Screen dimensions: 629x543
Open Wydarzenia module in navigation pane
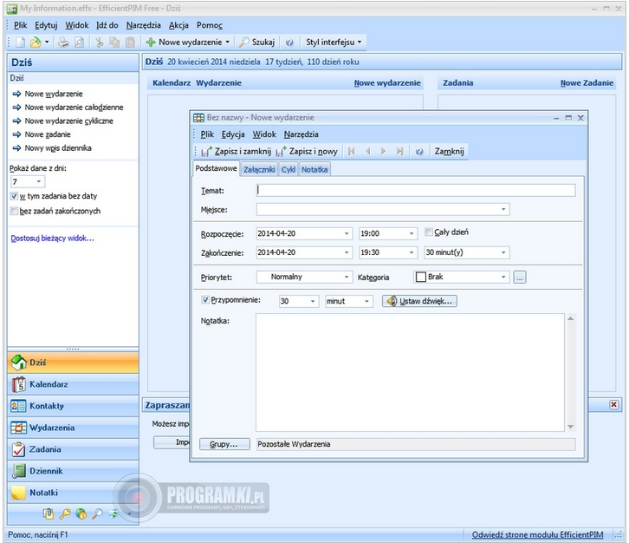click(x=73, y=428)
